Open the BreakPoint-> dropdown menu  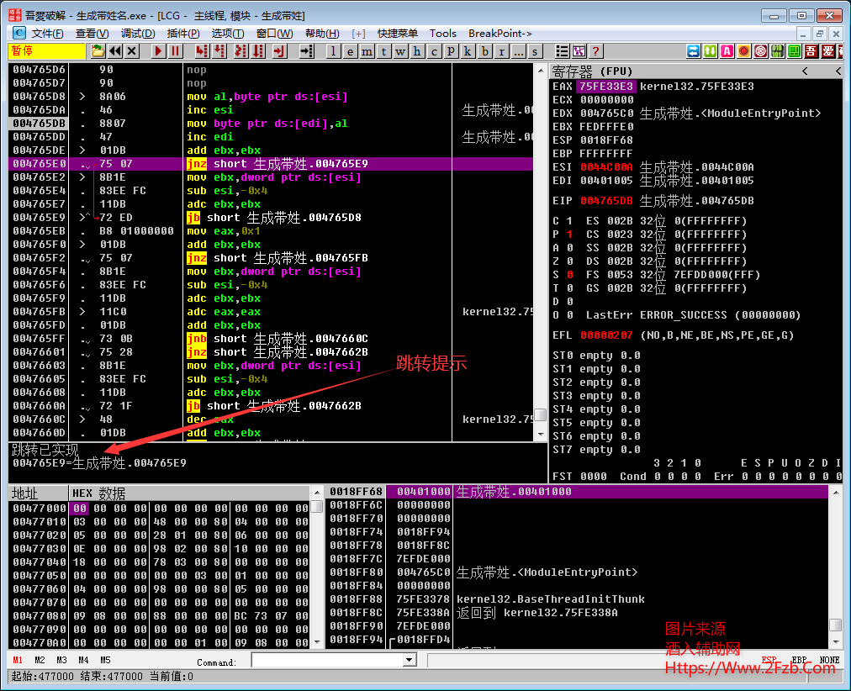click(499, 34)
